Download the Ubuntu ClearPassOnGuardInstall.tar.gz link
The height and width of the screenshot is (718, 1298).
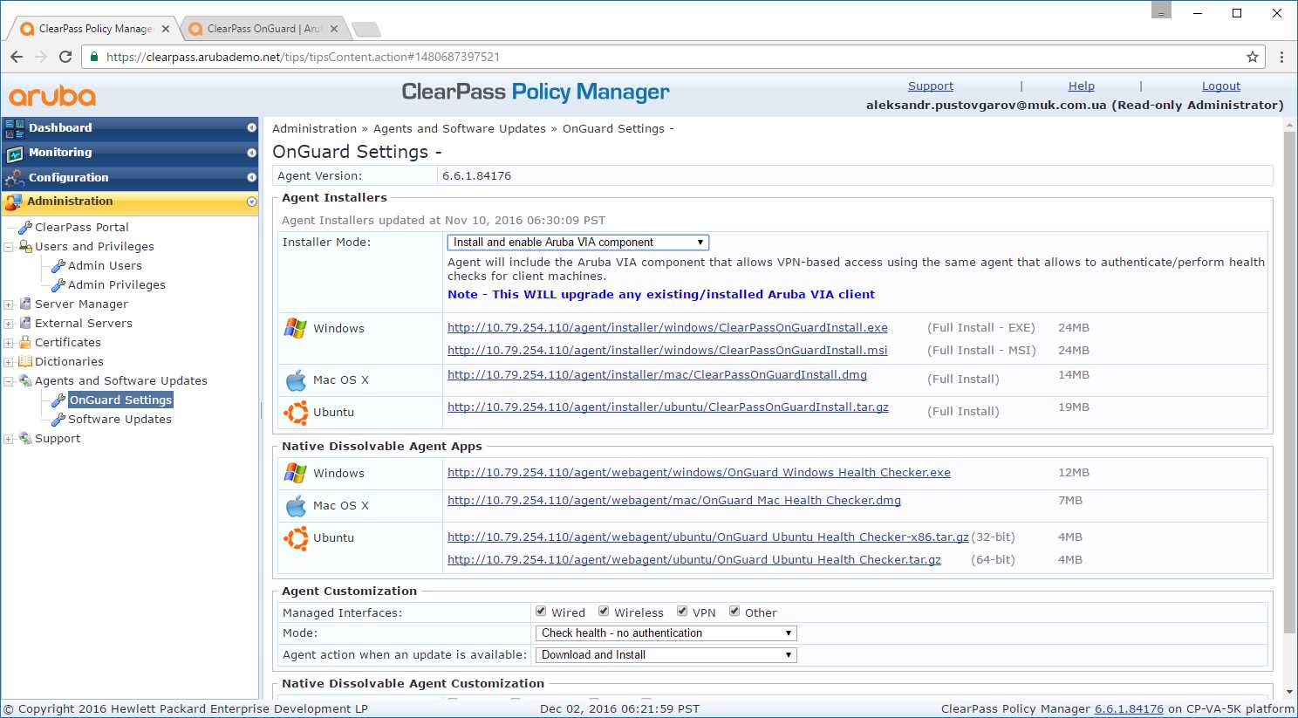pos(668,407)
